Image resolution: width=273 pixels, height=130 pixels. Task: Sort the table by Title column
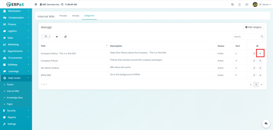(74, 46)
